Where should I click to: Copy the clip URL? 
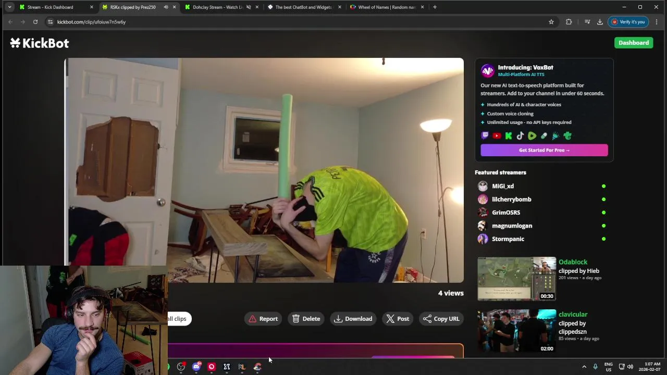(x=441, y=319)
